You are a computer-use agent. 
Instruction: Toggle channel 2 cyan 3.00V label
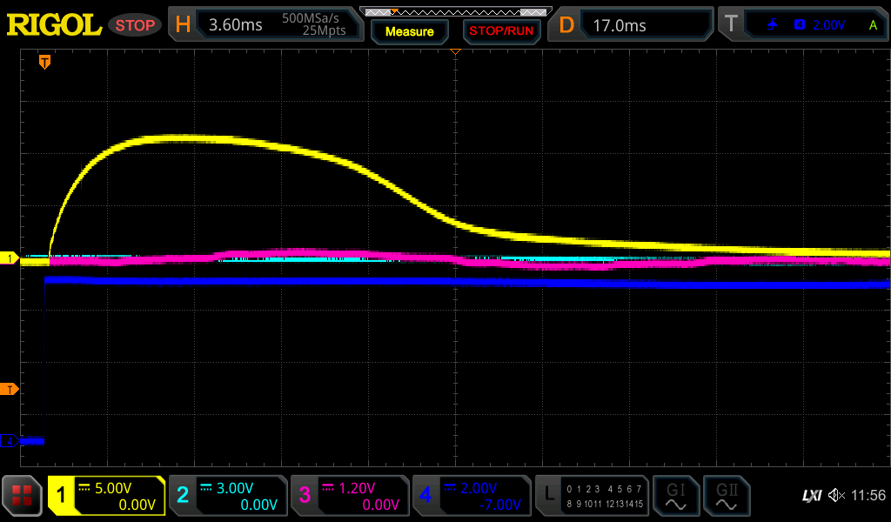pyautogui.click(x=227, y=496)
